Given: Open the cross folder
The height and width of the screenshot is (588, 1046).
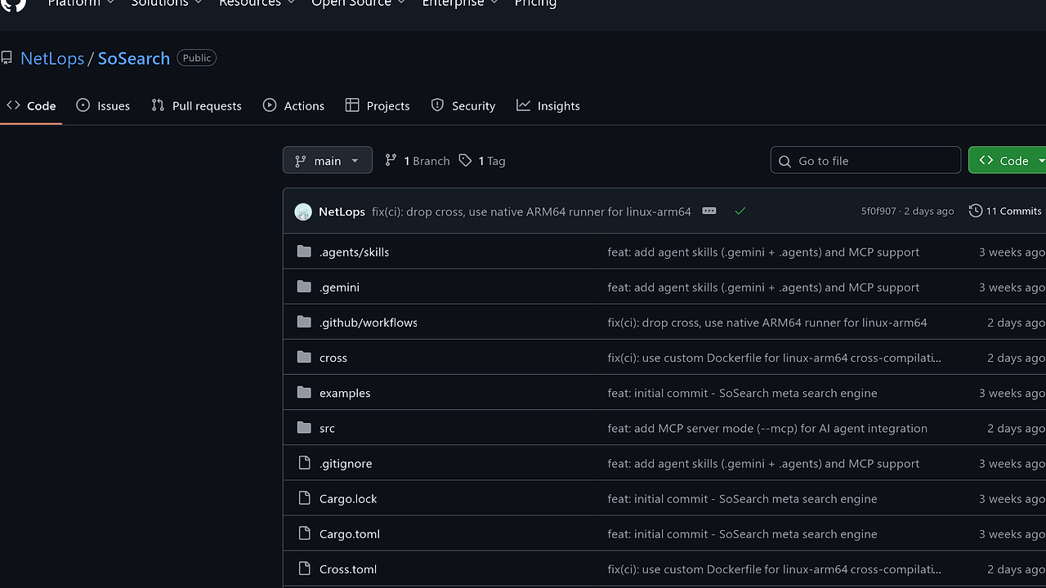Looking at the screenshot, I should (333, 357).
